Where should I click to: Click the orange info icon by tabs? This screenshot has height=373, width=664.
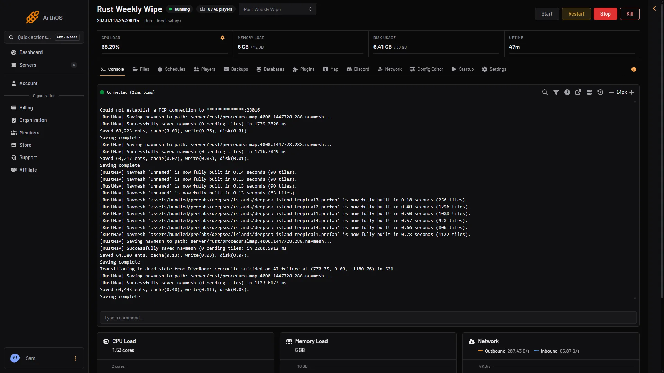click(x=634, y=69)
